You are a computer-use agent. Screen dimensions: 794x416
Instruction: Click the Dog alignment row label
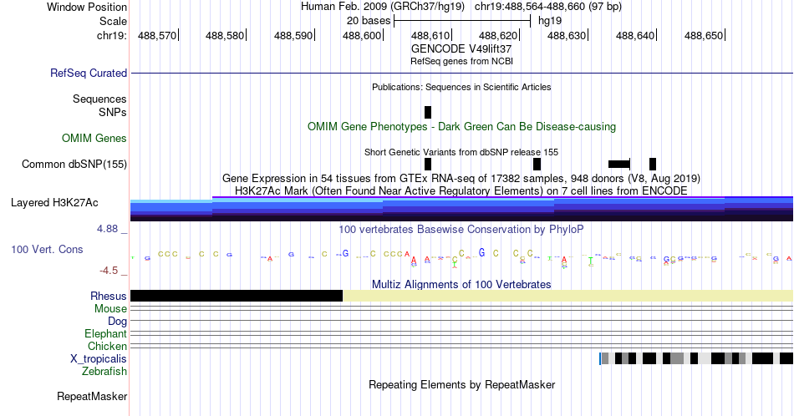(x=118, y=322)
